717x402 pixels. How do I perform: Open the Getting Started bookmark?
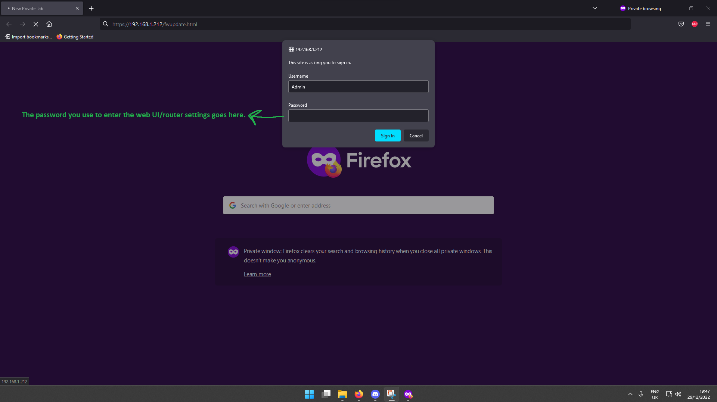pos(75,37)
